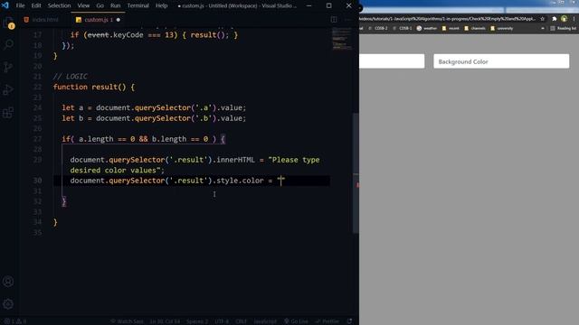Screen dimensions: 579x325
Task: Click the Go Live status bar button
Action: pos(296,321)
